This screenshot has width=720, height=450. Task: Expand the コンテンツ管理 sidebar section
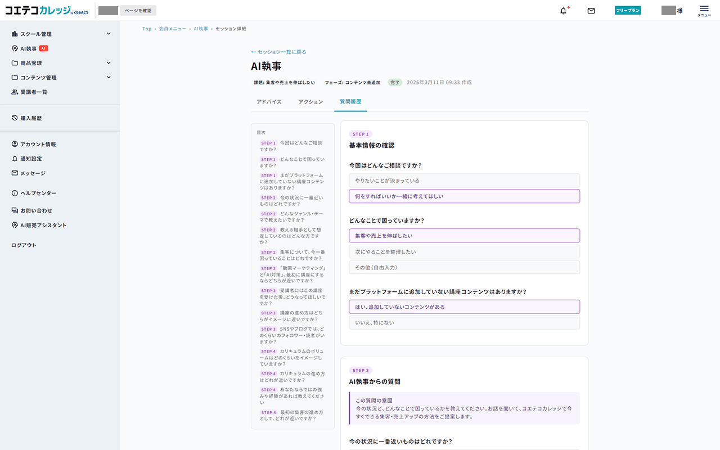coord(109,77)
